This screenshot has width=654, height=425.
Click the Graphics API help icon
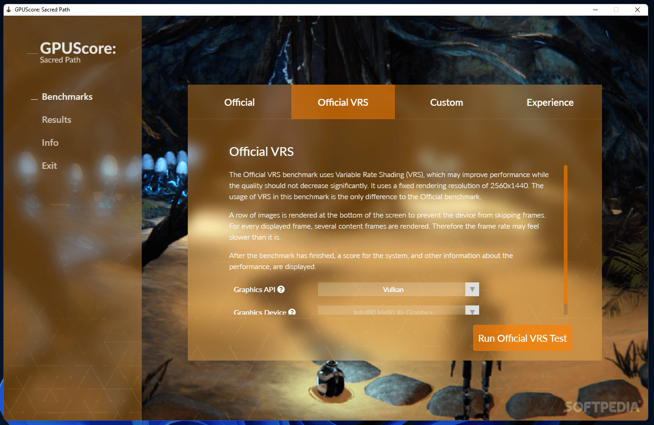pos(281,289)
